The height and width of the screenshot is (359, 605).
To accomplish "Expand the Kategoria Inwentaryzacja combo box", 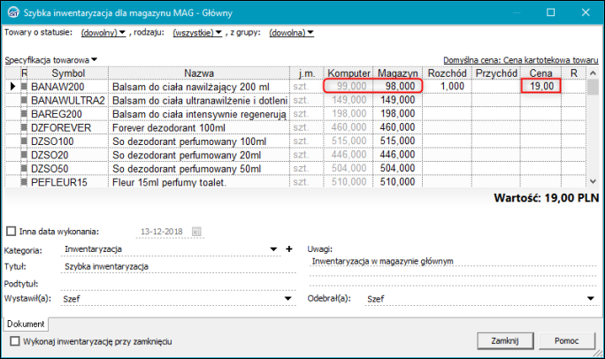I will point(273,249).
